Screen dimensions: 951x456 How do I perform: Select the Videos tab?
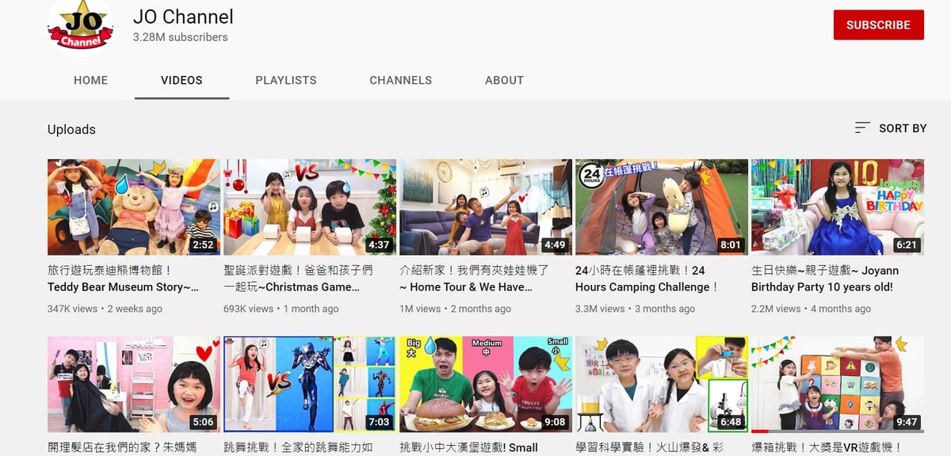click(x=181, y=80)
